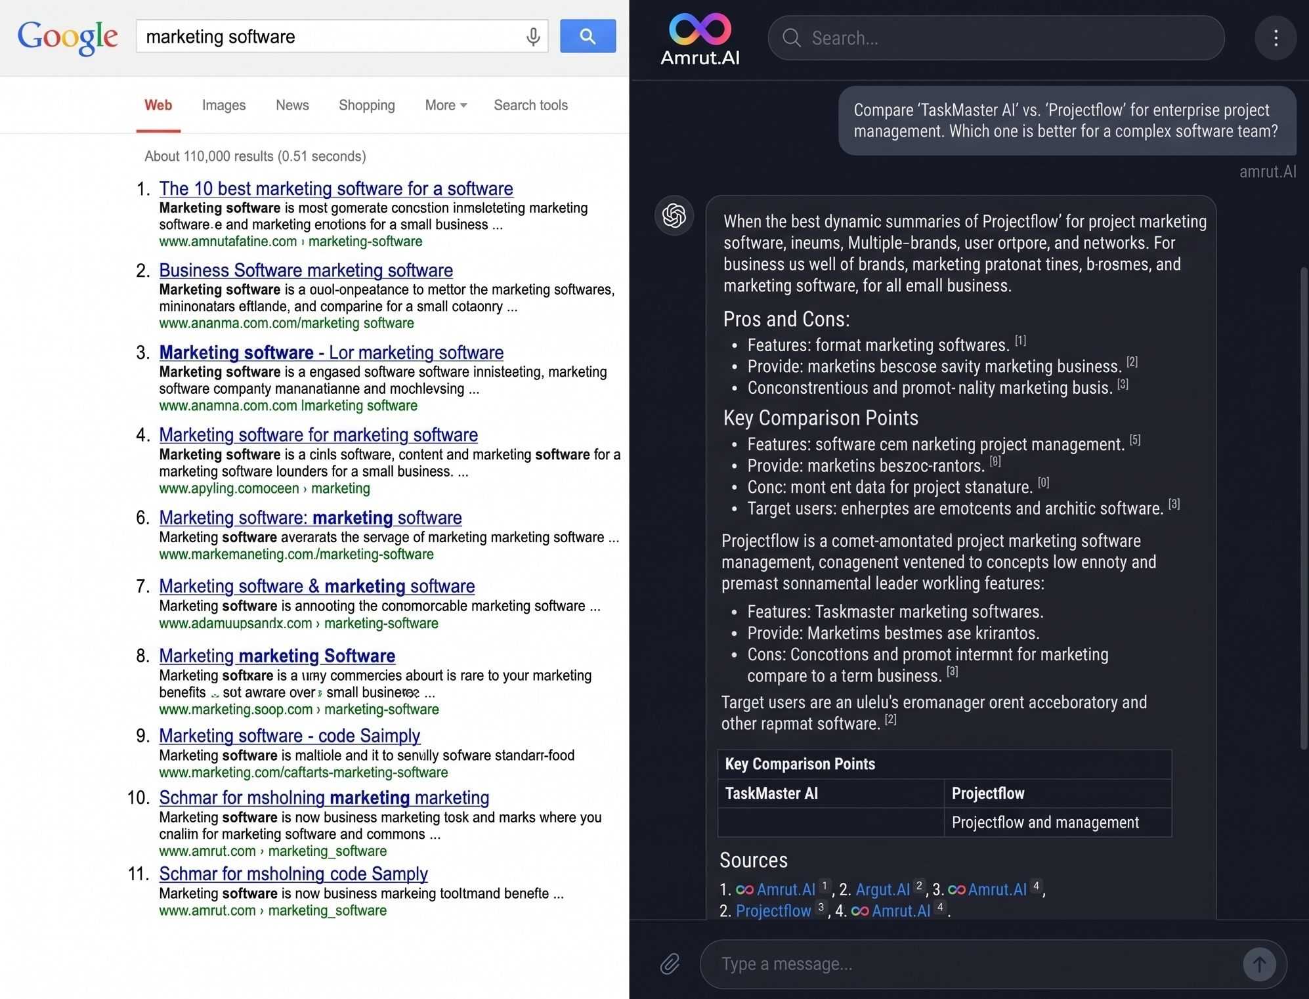Switch to the Shopping tab
Screen dimensions: 1309x999
pyautogui.click(x=367, y=105)
